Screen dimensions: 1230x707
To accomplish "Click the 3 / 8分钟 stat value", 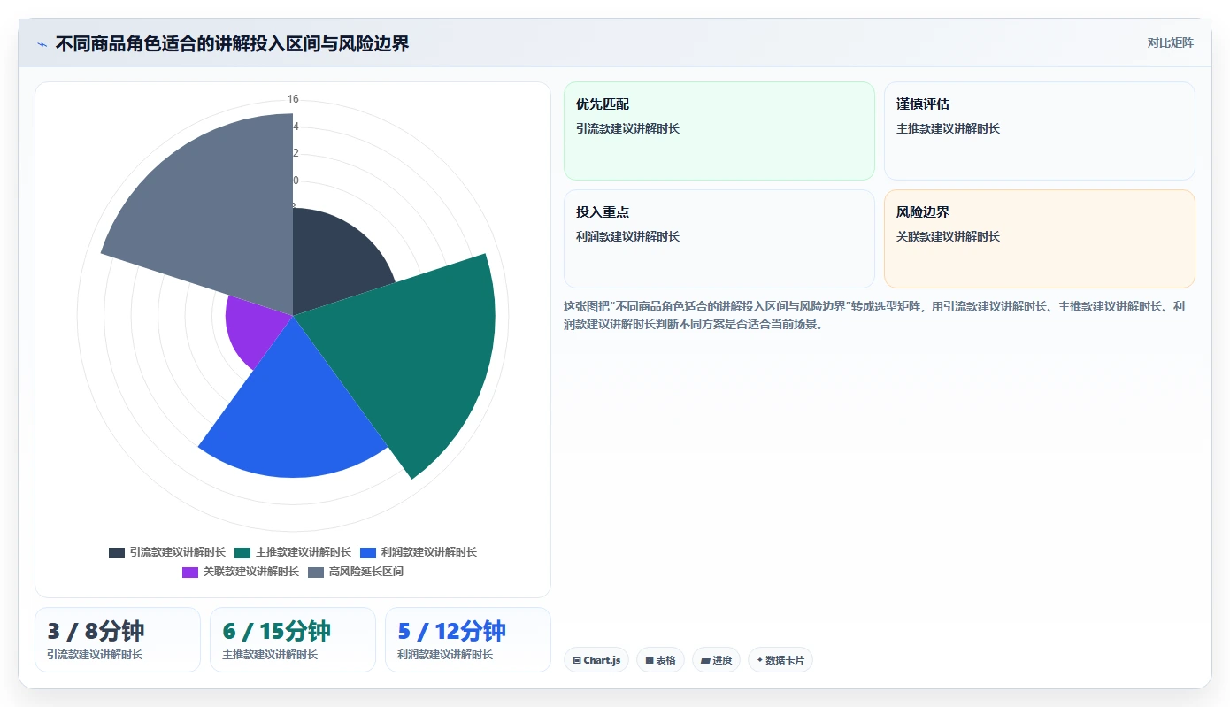I will 96,631.
